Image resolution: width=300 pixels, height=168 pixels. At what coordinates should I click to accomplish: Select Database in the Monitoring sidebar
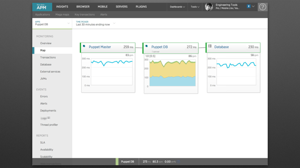click(x=46, y=64)
